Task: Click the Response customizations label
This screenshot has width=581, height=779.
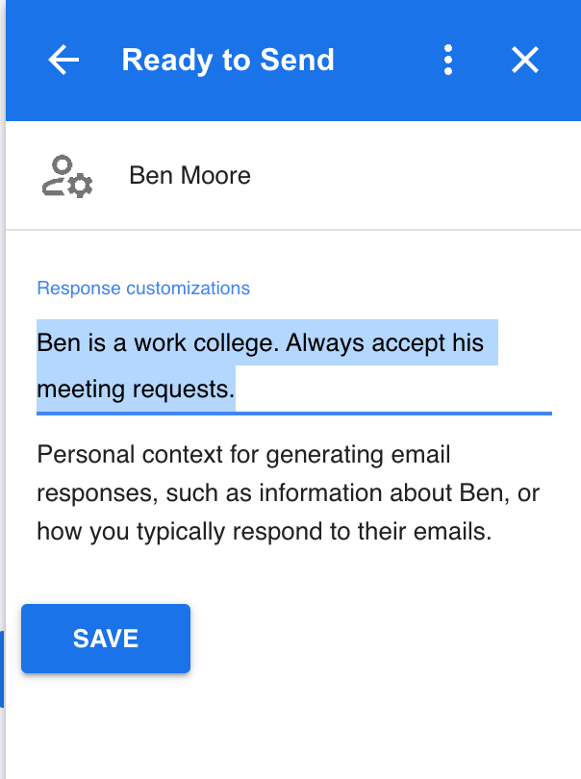Action: pyautogui.click(x=142, y=288)
